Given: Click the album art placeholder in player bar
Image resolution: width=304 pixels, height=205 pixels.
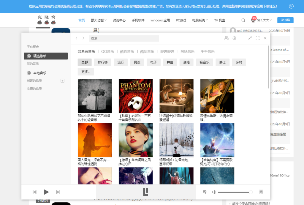Looking at the screenshot, I should pos(145,192).
